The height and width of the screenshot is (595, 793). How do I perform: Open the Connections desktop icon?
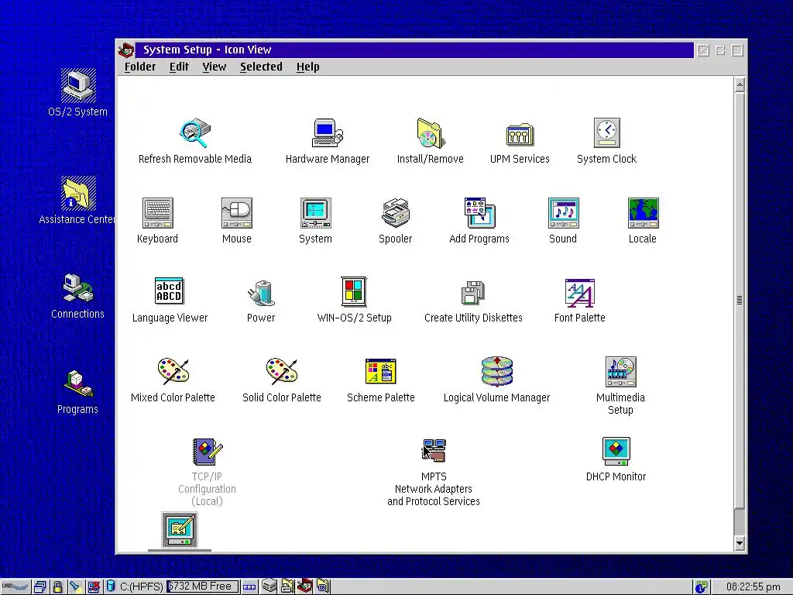78,288
